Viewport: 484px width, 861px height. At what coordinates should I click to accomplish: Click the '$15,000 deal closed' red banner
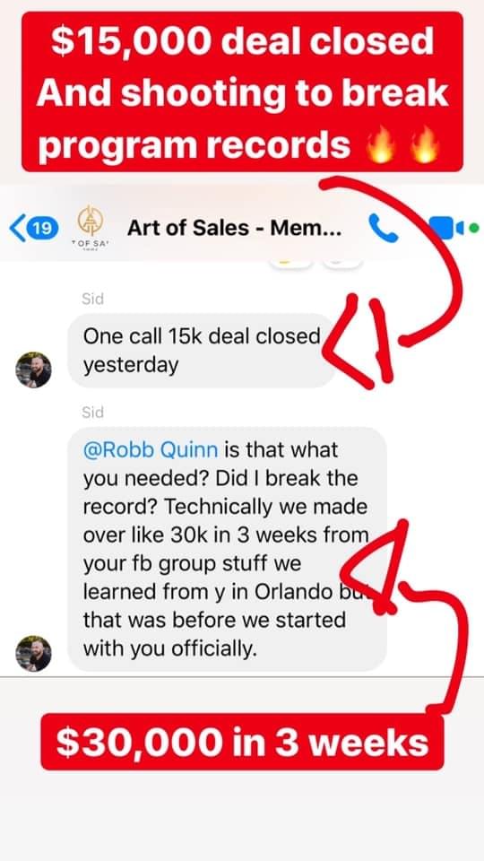pos(242,91)
